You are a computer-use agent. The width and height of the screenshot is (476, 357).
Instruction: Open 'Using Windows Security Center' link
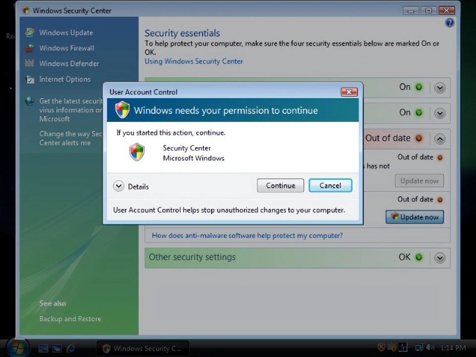point(193,61)
